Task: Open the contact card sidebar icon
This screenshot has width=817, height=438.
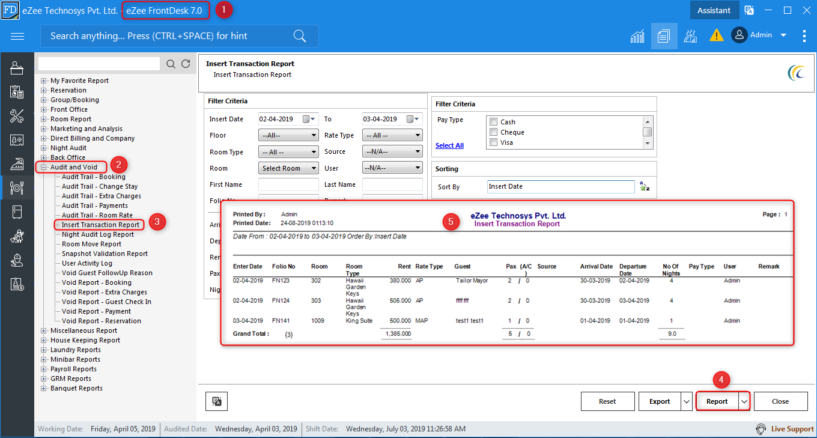Action: coord(17,140)
